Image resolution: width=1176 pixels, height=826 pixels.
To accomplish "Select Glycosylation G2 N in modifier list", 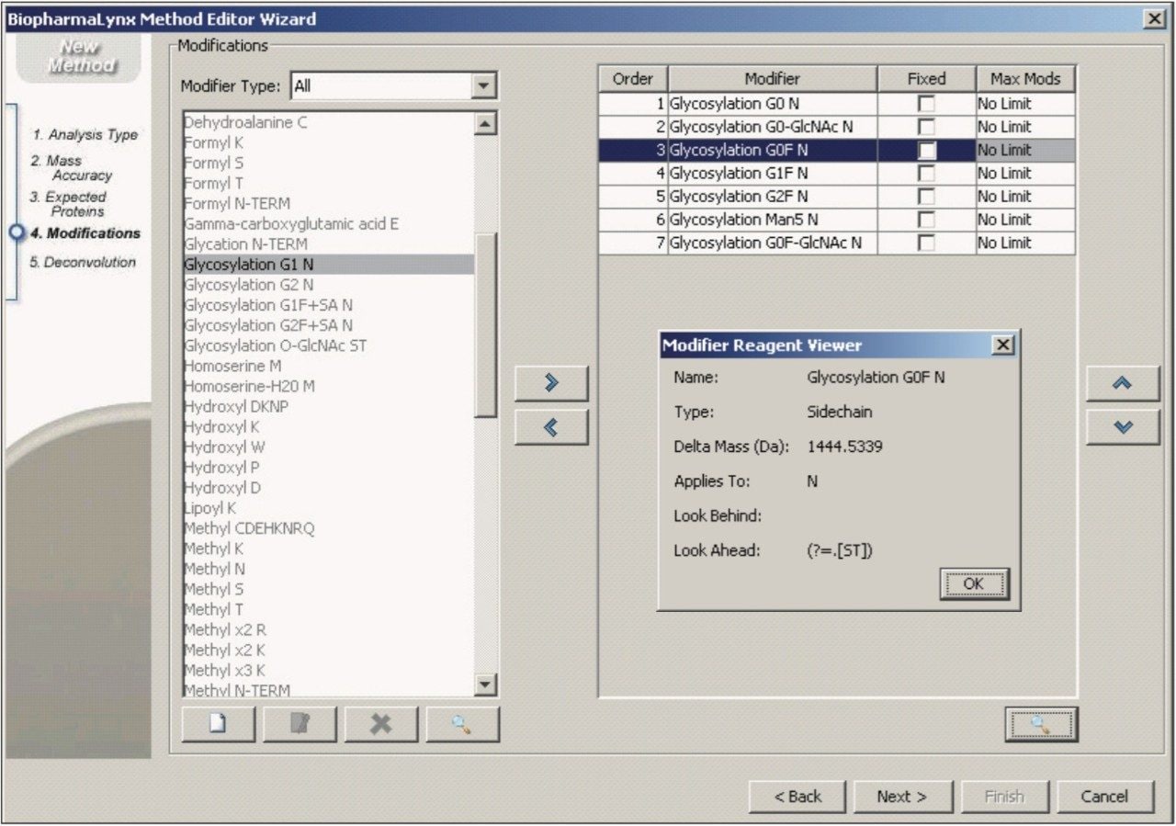I will point(328,285).
